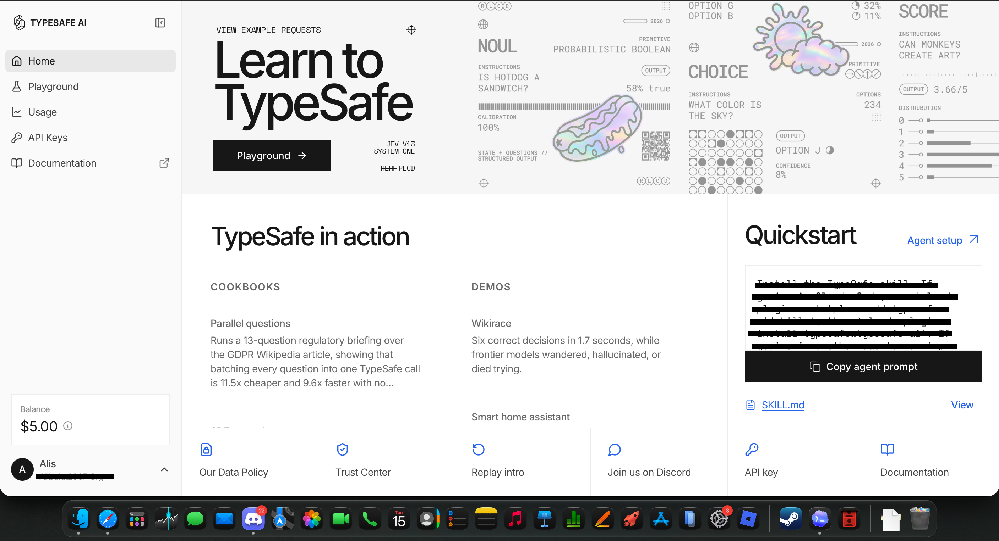Click the Balance info icon

pyautogui.click(x=68, y=426)
